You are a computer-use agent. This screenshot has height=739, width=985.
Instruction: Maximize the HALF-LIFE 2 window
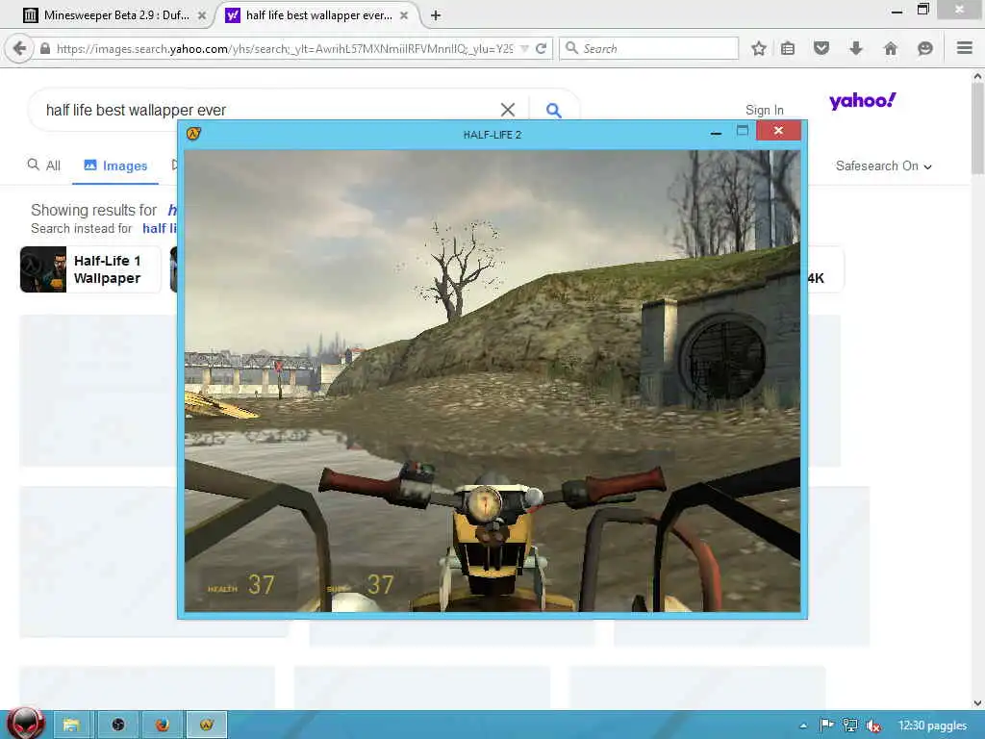743,131
